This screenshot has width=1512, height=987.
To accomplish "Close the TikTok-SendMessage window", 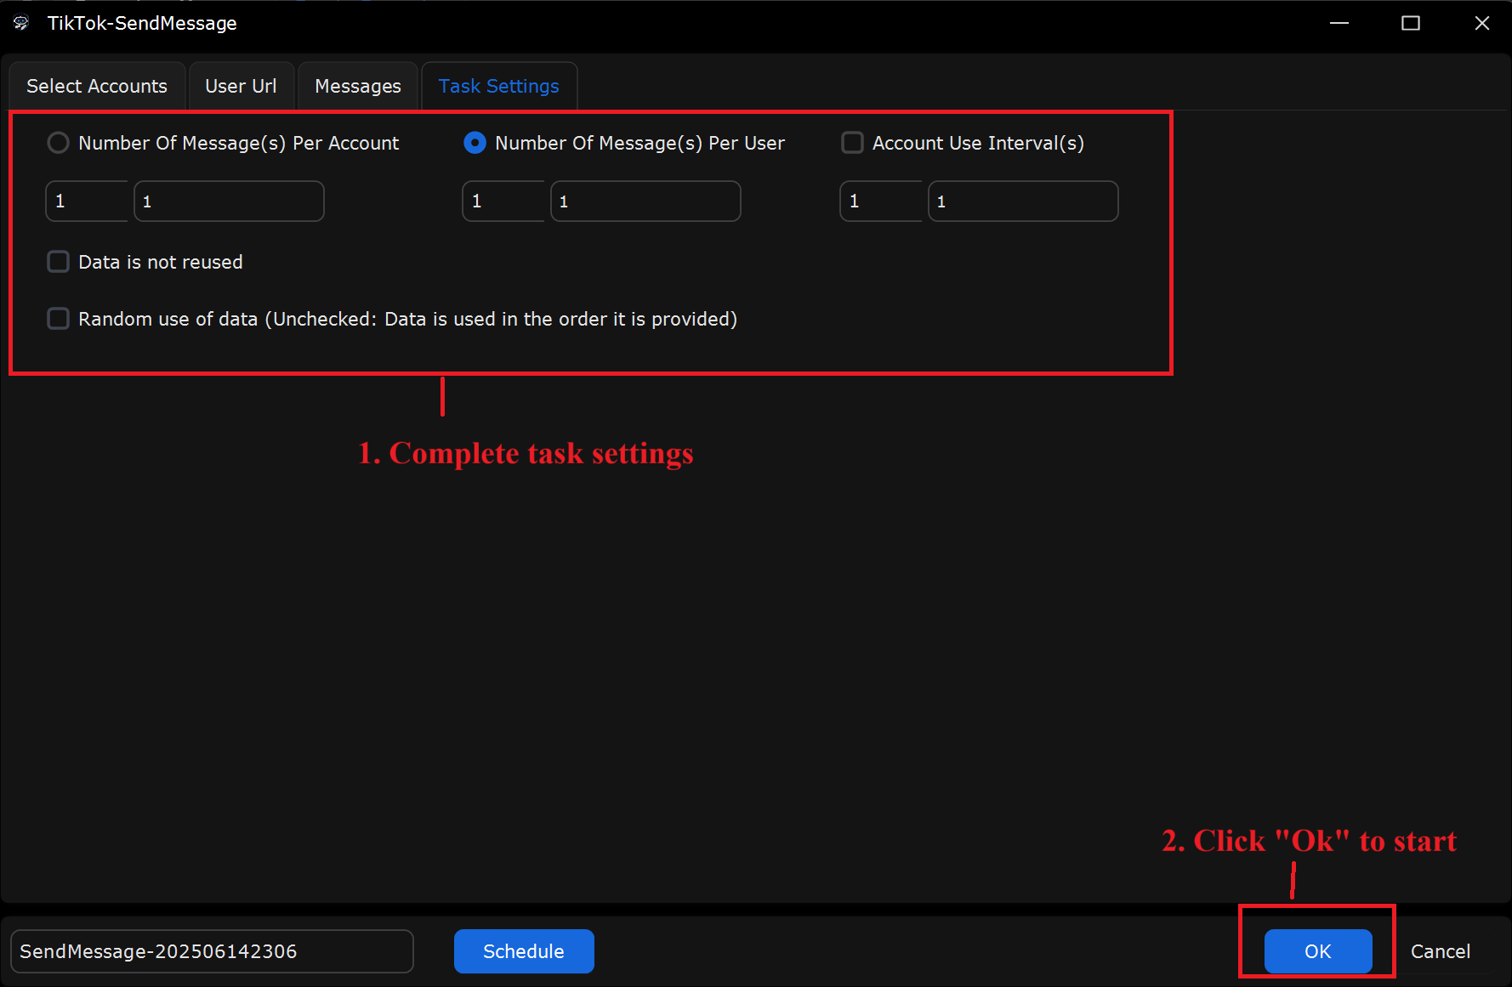I will tap(1482, 23).
